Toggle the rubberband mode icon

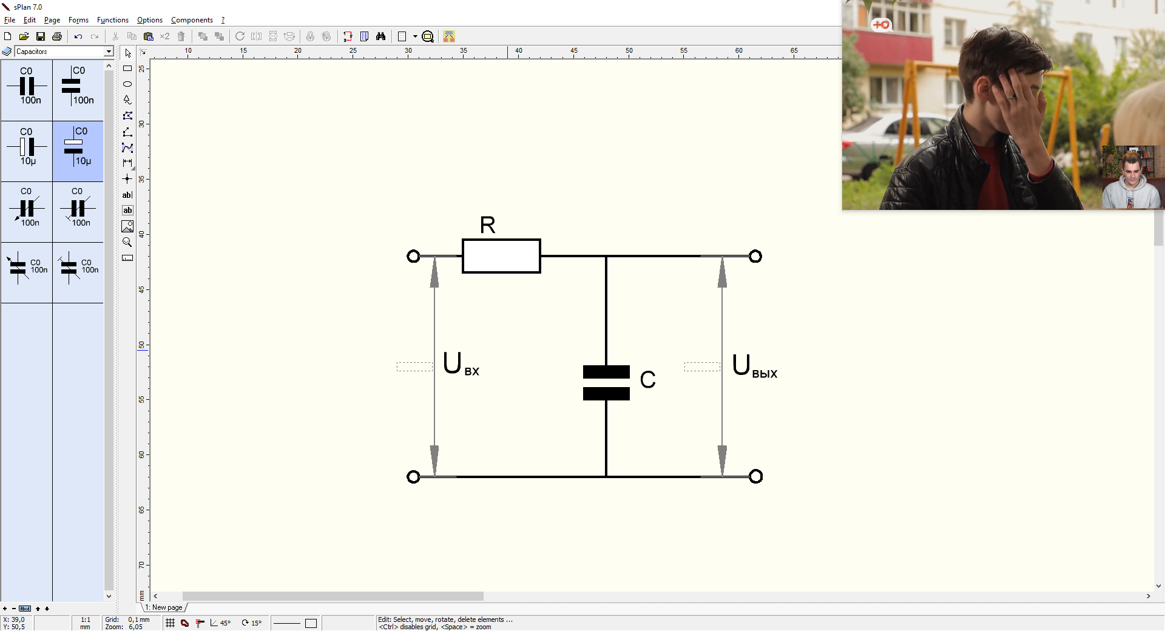pos(185,623)
